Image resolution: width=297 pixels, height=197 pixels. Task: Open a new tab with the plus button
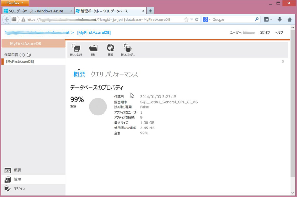[x=150, y=11]
